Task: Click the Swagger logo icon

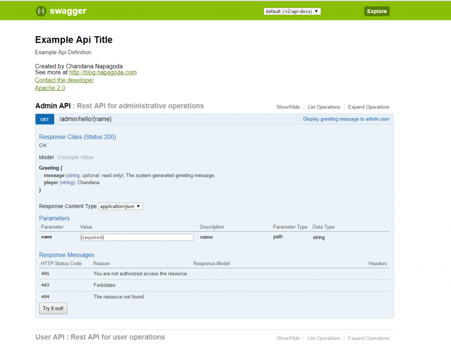Action: tap(41, 11)
